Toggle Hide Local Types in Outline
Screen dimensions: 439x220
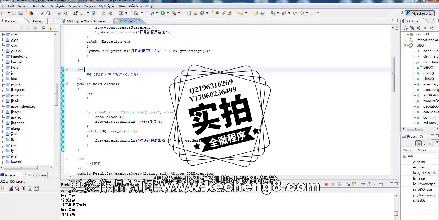pos(431,28)
